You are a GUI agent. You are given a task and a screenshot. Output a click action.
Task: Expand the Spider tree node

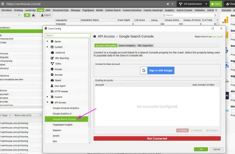coord(47,41)
